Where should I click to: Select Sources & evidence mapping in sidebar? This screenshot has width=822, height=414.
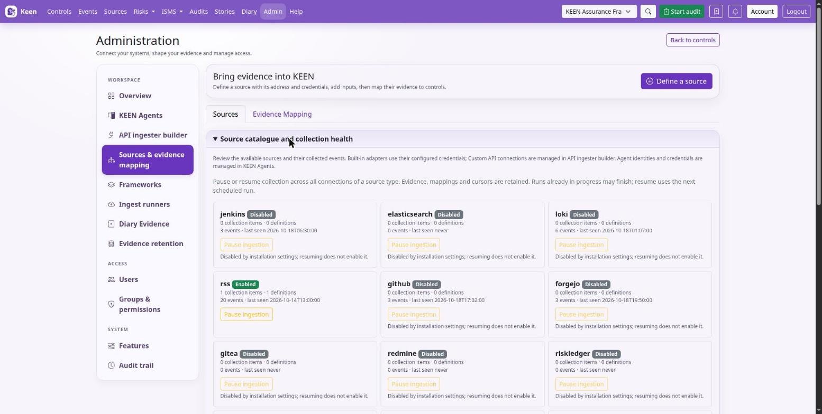[x=148, y=160]
